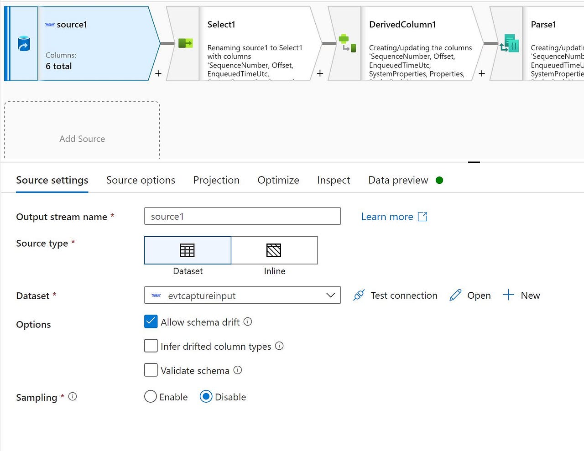Open the Data preview tab

(397, 180)
